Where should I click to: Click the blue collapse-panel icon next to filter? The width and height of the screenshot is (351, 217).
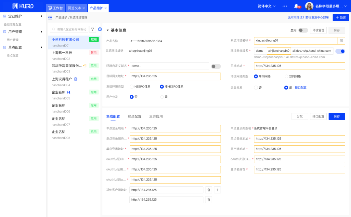pos(100,29)
